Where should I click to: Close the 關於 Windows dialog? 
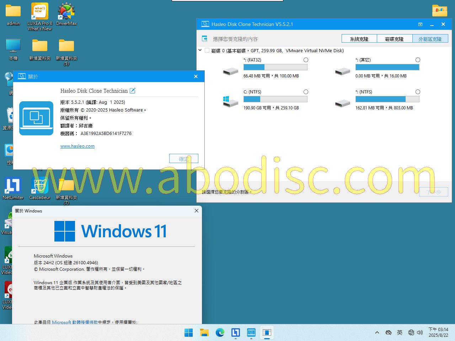(x=197, y=211)
